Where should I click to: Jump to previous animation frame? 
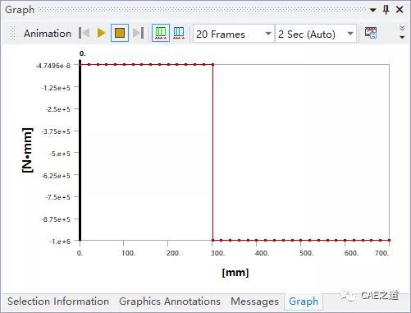[x=84, y=33]
